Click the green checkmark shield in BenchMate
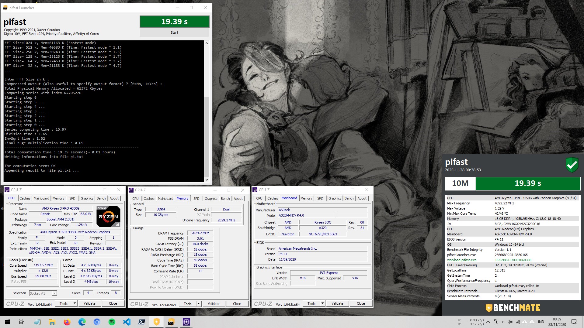This screenshot has height=328, width=584. [x=572, y=165]
